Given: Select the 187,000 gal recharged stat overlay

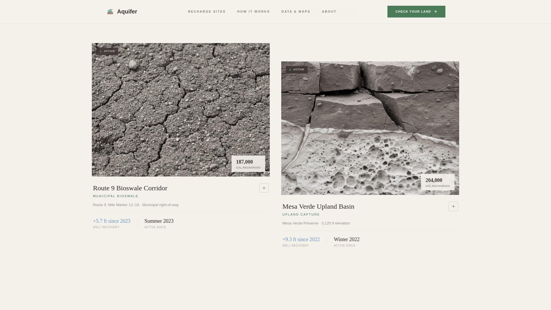Looking at the screenshot, I should pyautogui.click(x=248, y=164).
